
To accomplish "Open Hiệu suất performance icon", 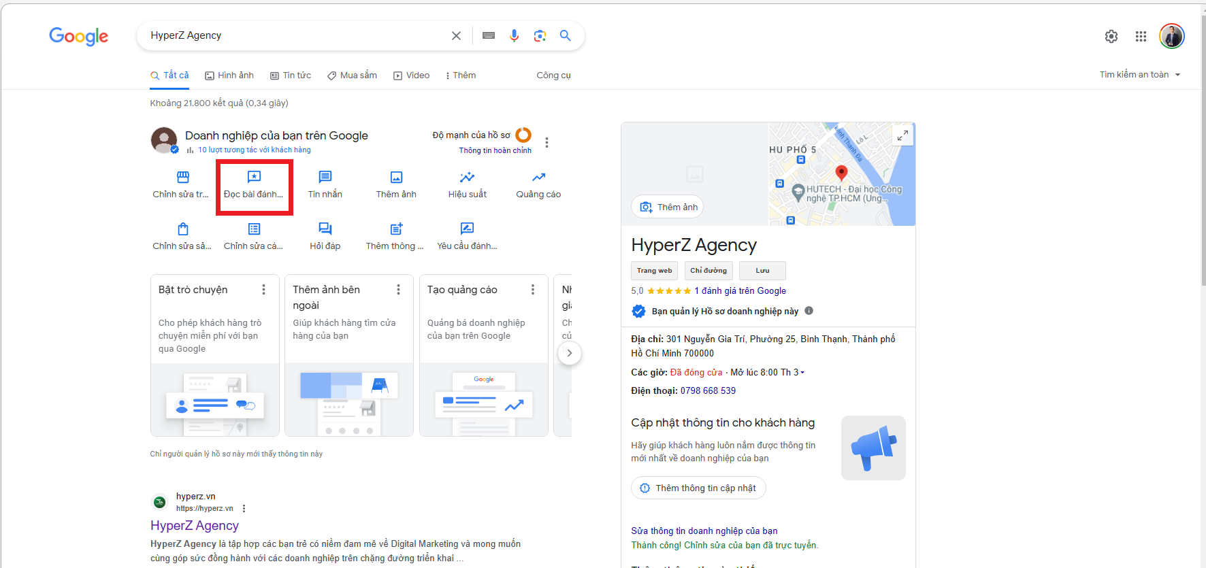I will pyautogui.click(x=467, y=178).
